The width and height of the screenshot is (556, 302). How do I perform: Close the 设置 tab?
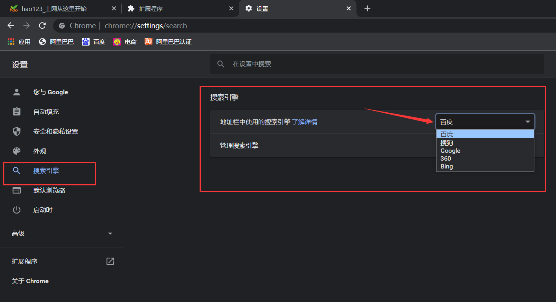point(349,8)
